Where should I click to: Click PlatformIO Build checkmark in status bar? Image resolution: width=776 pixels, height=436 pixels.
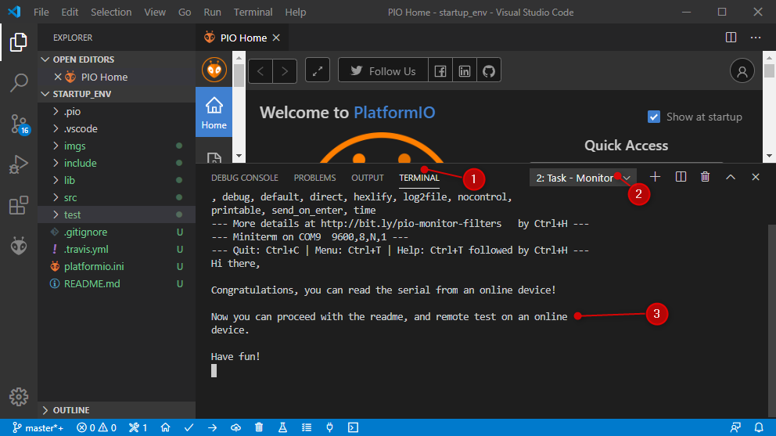point(189,427)
